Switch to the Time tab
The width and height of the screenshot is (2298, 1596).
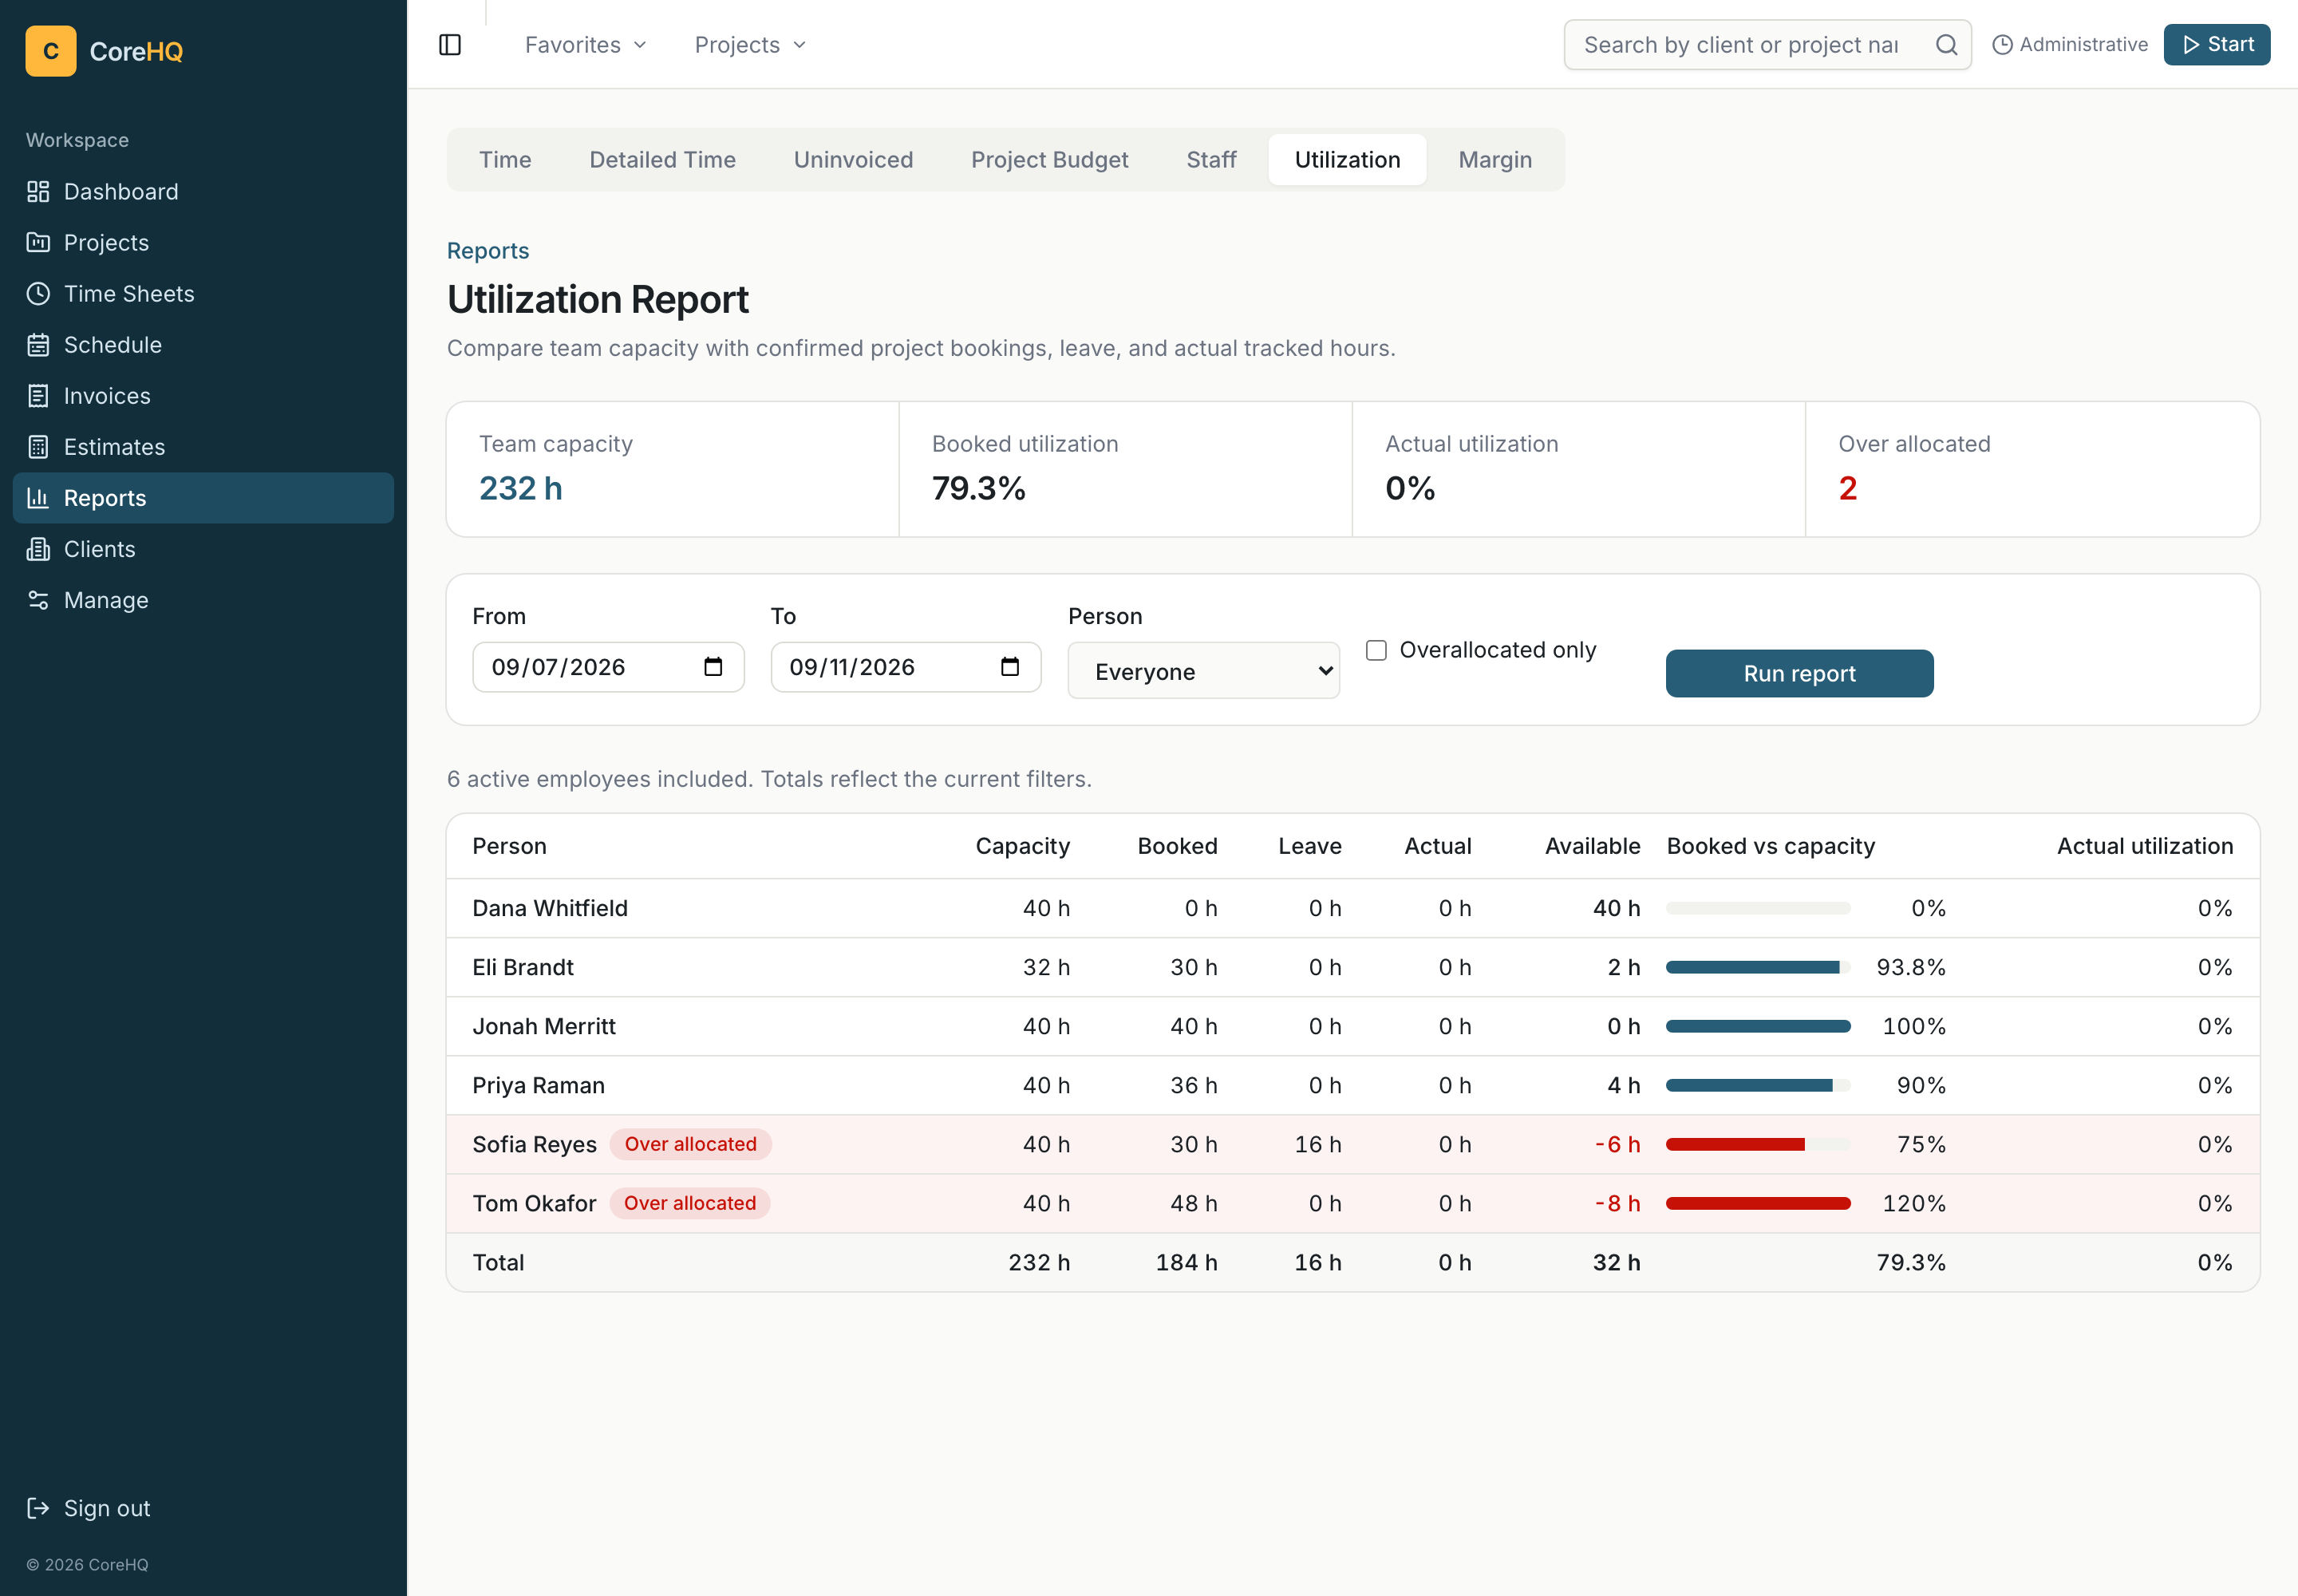point(505,160)
